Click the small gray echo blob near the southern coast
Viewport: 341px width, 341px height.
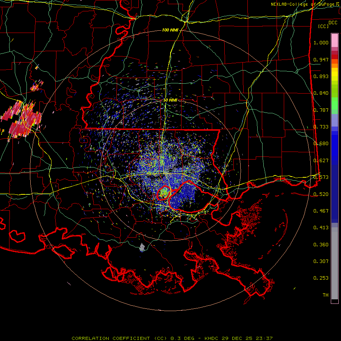142,247
